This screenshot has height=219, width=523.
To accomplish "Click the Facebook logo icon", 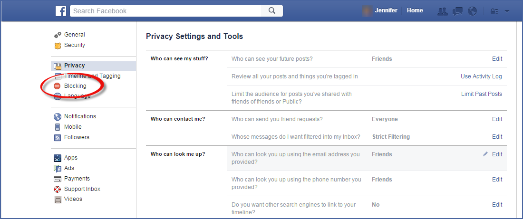I will (x=61, y=11).
